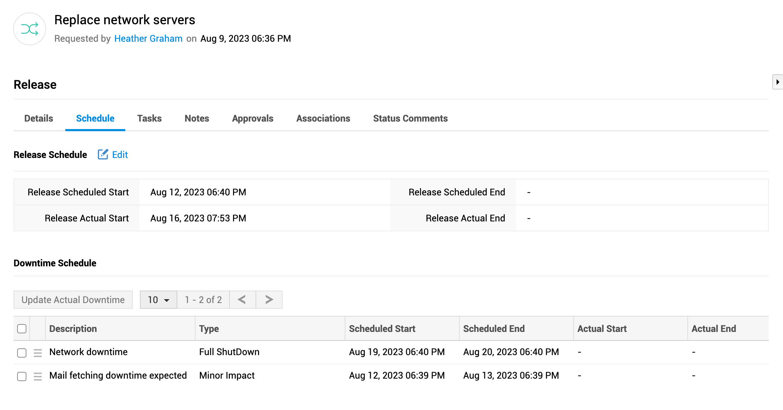This screenshot has height=410, width=783.
Task: Open the rows-per-page dropdown showing 10
Action: coord(158,299)
